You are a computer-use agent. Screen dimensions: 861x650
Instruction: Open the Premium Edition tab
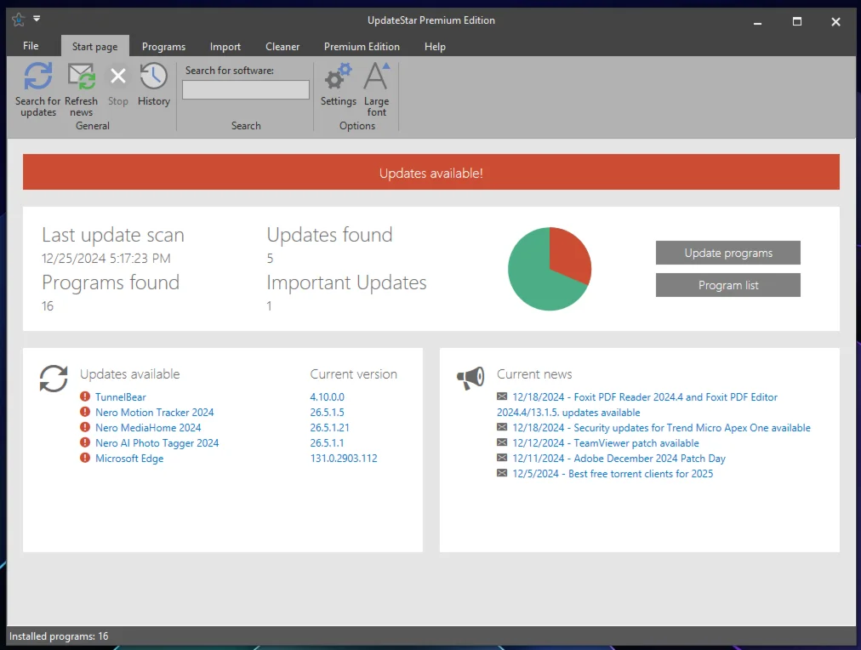tap(362, 47)
